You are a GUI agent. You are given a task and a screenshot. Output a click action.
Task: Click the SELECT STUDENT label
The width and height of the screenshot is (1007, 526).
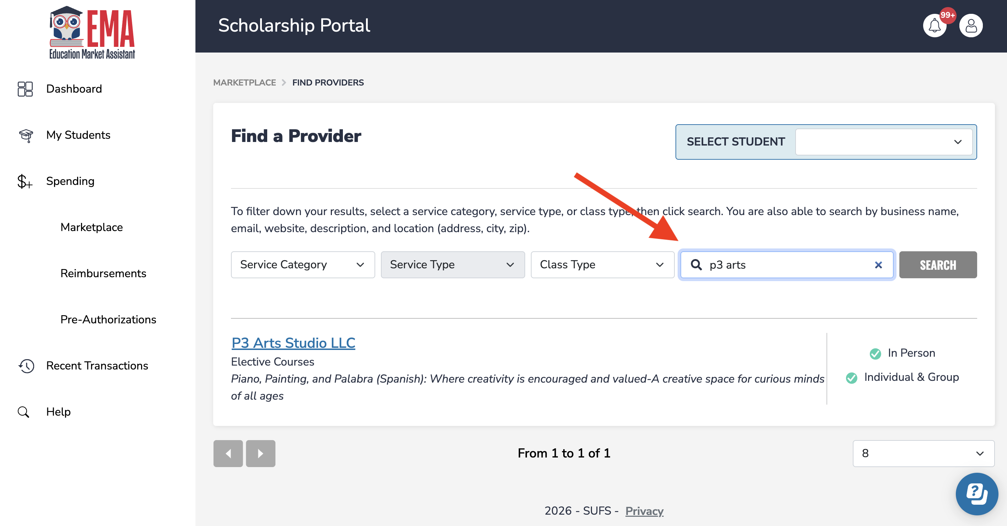pyautogui.click(x=736, y=142)
